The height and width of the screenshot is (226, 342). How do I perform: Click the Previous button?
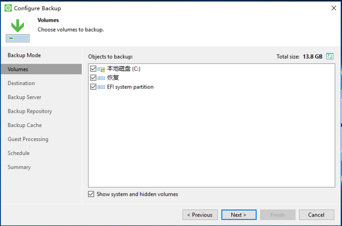click(200, 215)
